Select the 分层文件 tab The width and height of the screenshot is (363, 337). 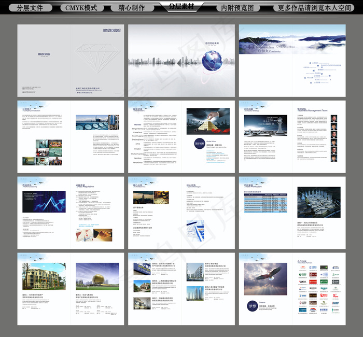30,8
